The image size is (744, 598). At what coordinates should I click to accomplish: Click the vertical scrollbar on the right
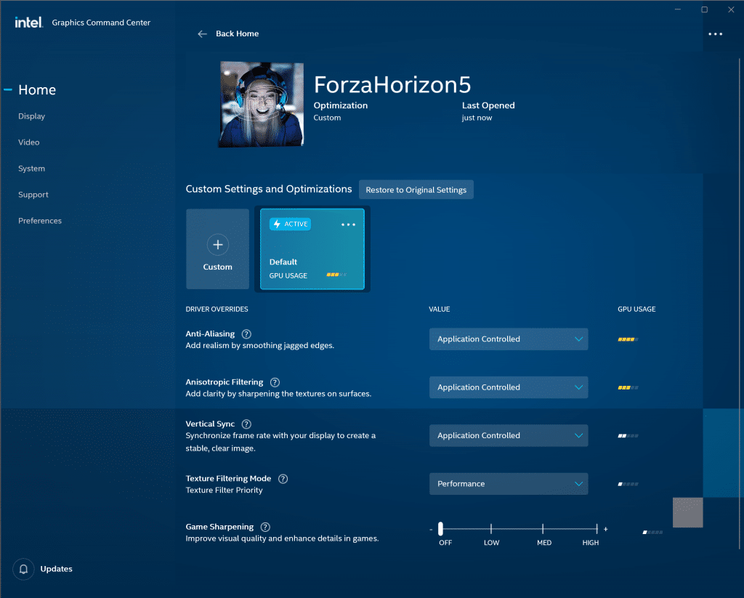(x=740, y=304)
